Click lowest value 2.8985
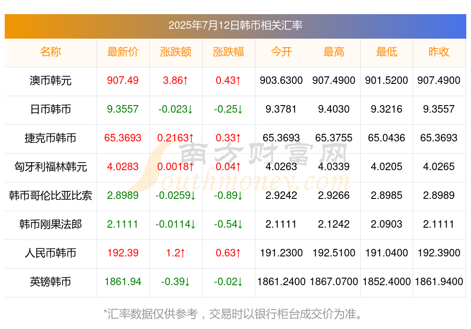Screen dimensions: 471x329 click(387, 195)
